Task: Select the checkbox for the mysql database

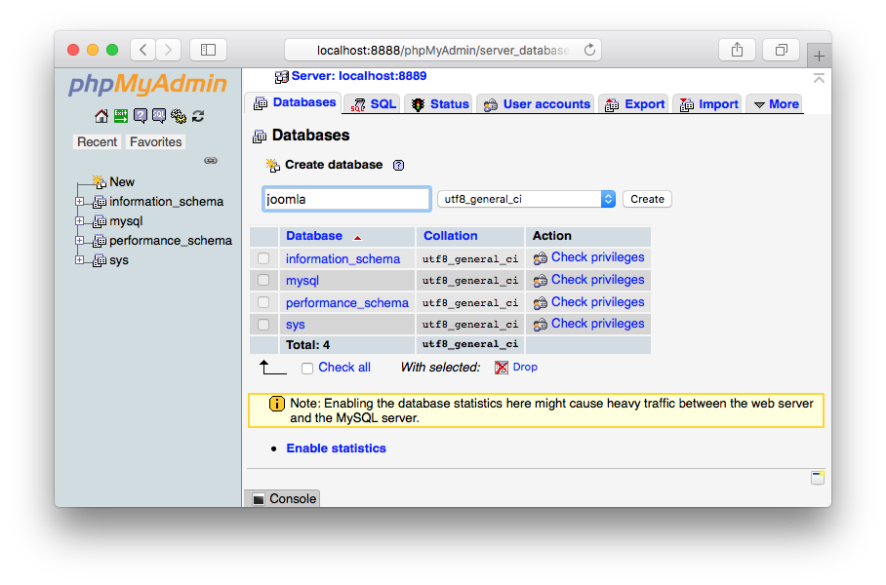Action: pos(262,280)
